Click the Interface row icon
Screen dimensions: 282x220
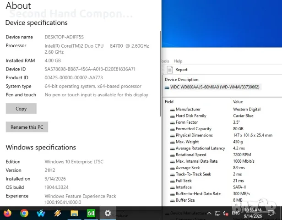(172, 187)
